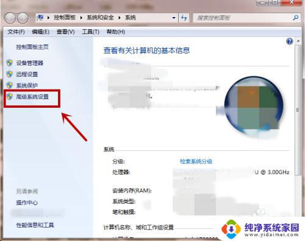
Task: Click the 分级: label
Action: pos(118,161)
